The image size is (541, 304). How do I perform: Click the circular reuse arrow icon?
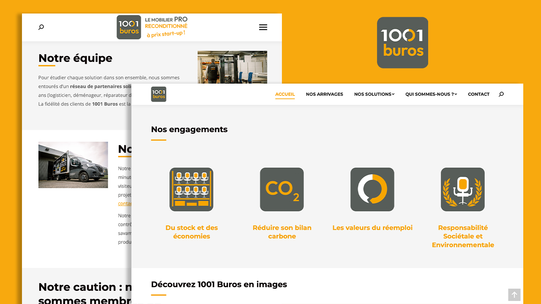[x=372, y=189]
